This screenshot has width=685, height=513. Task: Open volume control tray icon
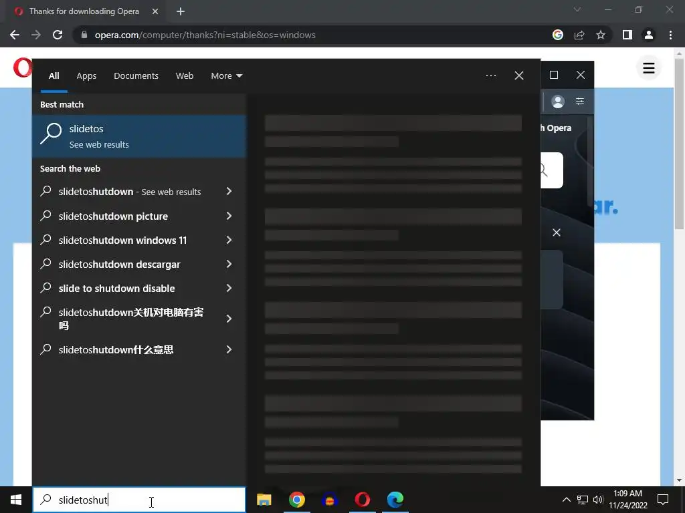(x=598, y=500)
